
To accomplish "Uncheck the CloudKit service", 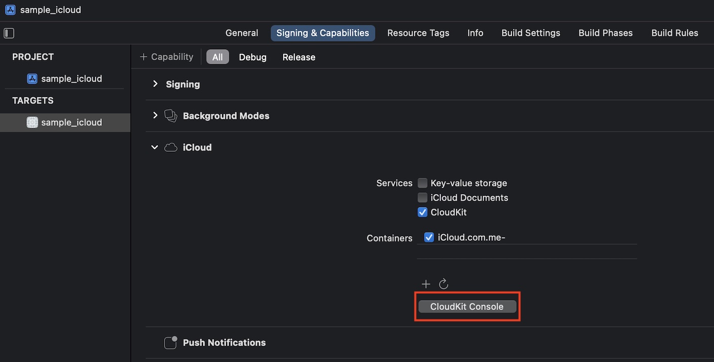I will (x=423, y=212).
